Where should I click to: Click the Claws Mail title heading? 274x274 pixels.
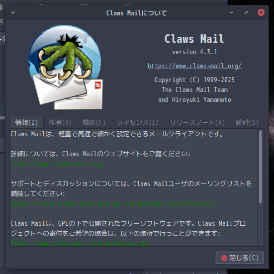tap(194, 39)
